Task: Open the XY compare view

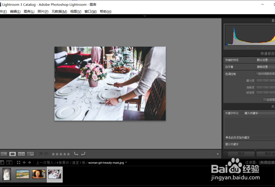Action: tap(21, 154)
